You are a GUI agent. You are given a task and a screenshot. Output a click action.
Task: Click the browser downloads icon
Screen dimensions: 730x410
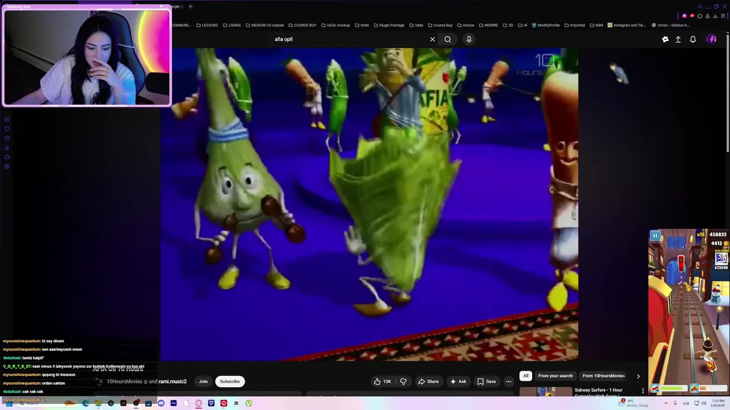(715, 16)
